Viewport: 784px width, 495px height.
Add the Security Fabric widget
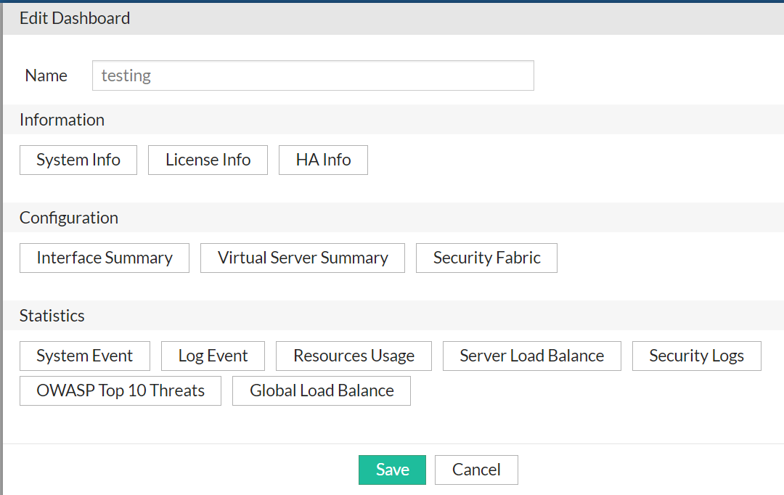tap(486, 258)
